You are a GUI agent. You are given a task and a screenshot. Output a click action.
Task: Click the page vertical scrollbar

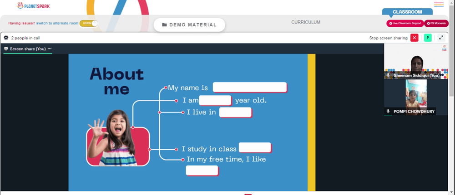452,51
